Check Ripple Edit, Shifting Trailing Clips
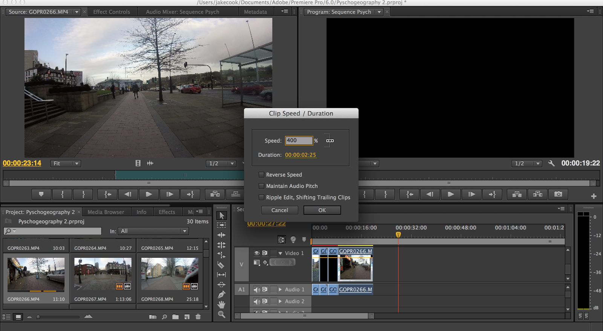 261,197
